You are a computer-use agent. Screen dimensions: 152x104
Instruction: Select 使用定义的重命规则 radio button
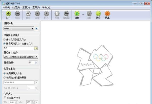click(x=4, y=77)
